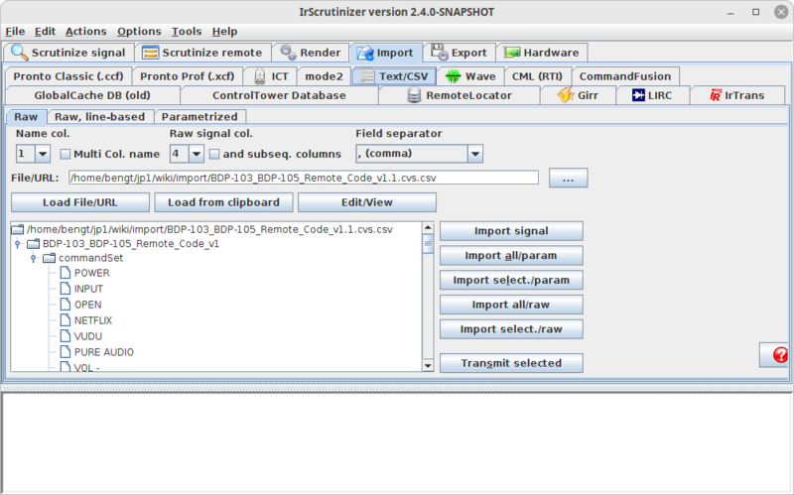Viewport: 794px width, 495px height.
Task: Click the BDP-103_BDP-105_Remote_Code_v1 folder icon
Action: (34, 244)
